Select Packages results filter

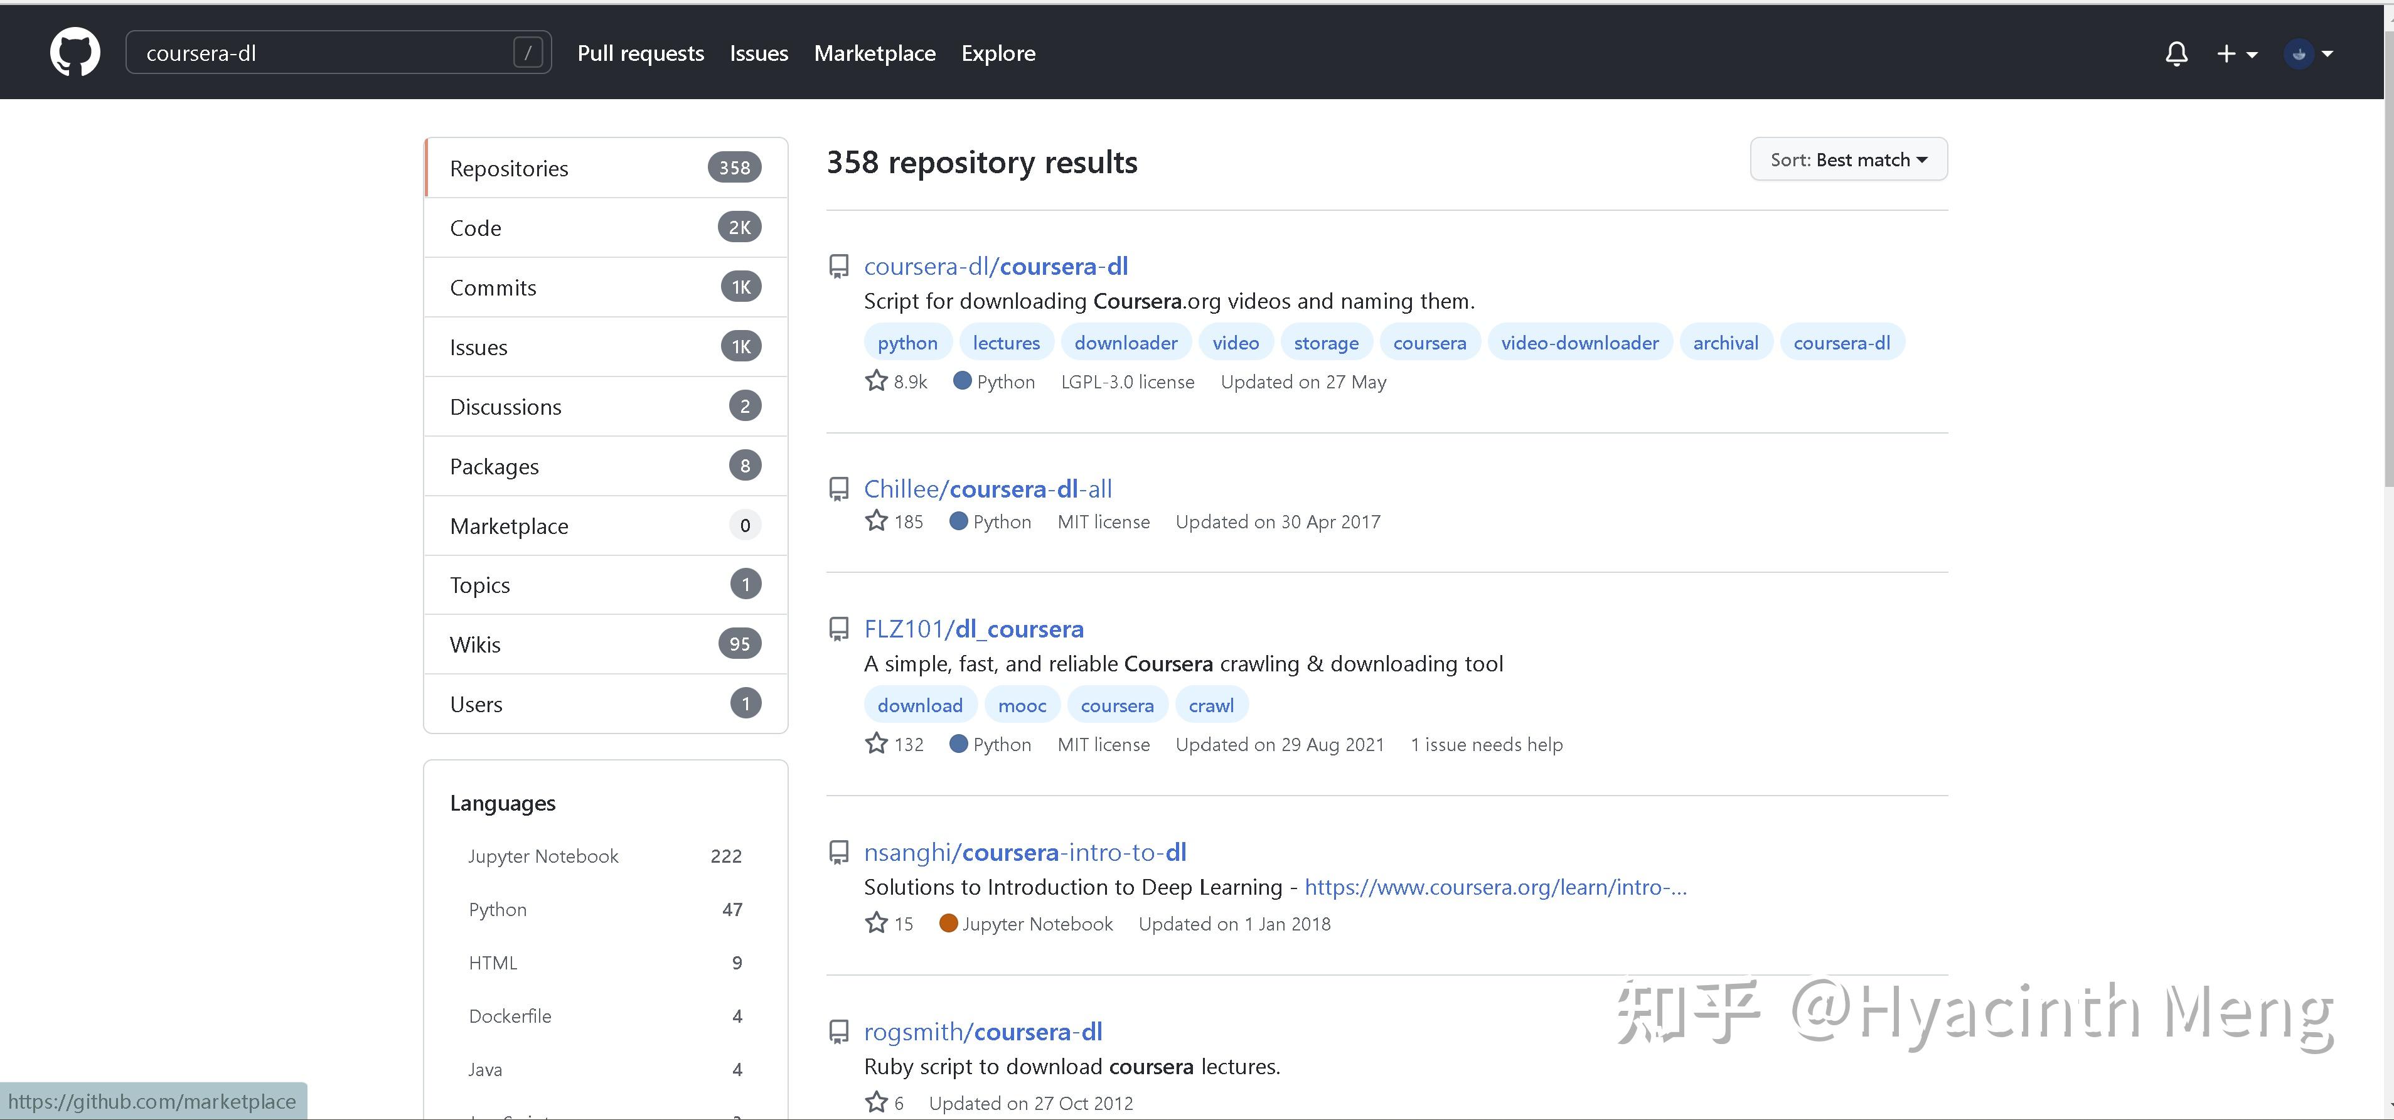(x=606, y=466)
